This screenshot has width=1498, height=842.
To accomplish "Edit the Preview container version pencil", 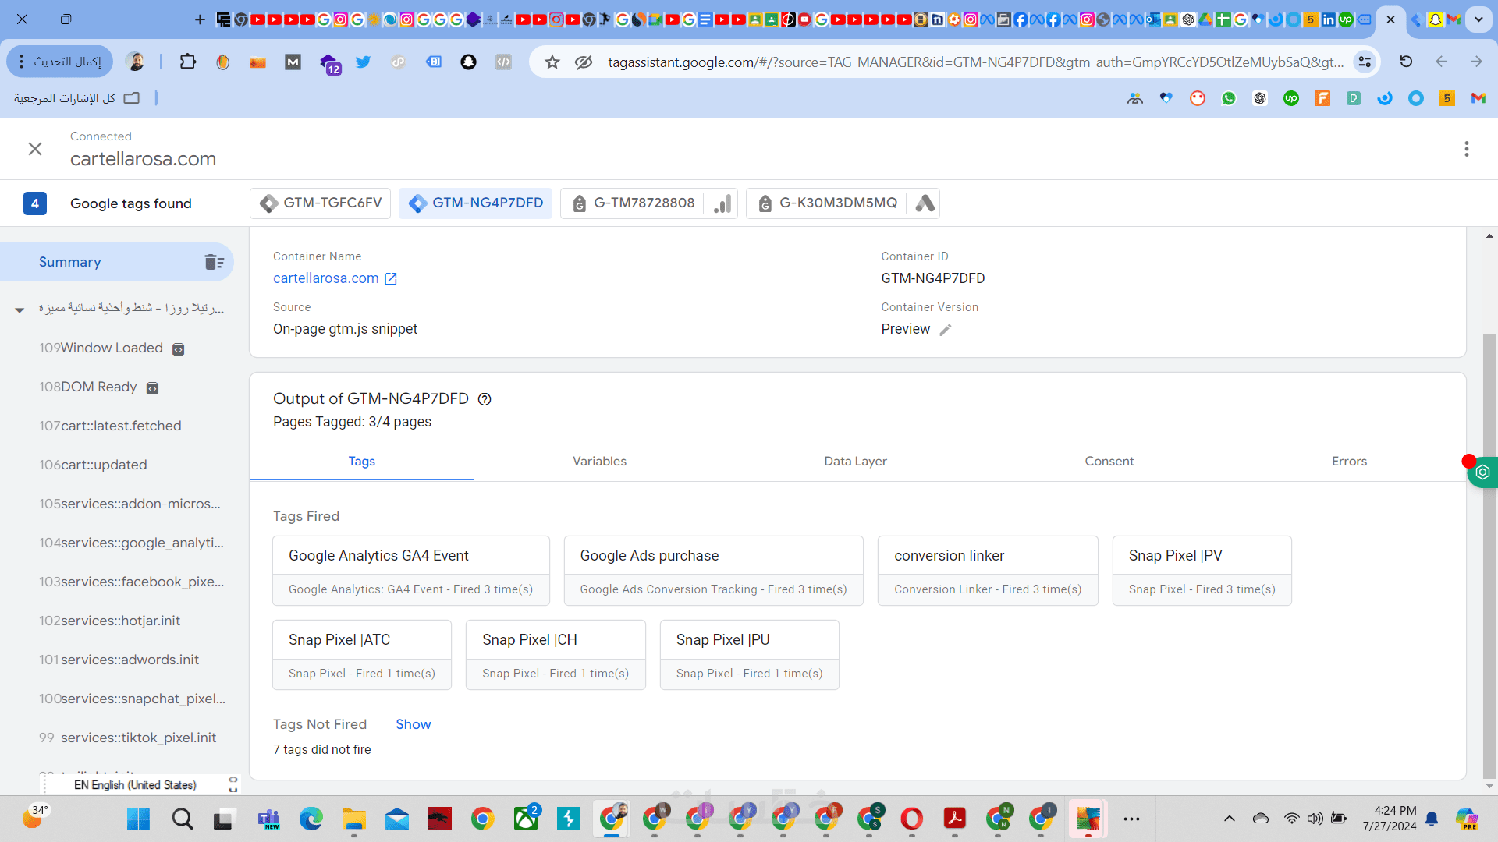I will click(x=945, y=330).
